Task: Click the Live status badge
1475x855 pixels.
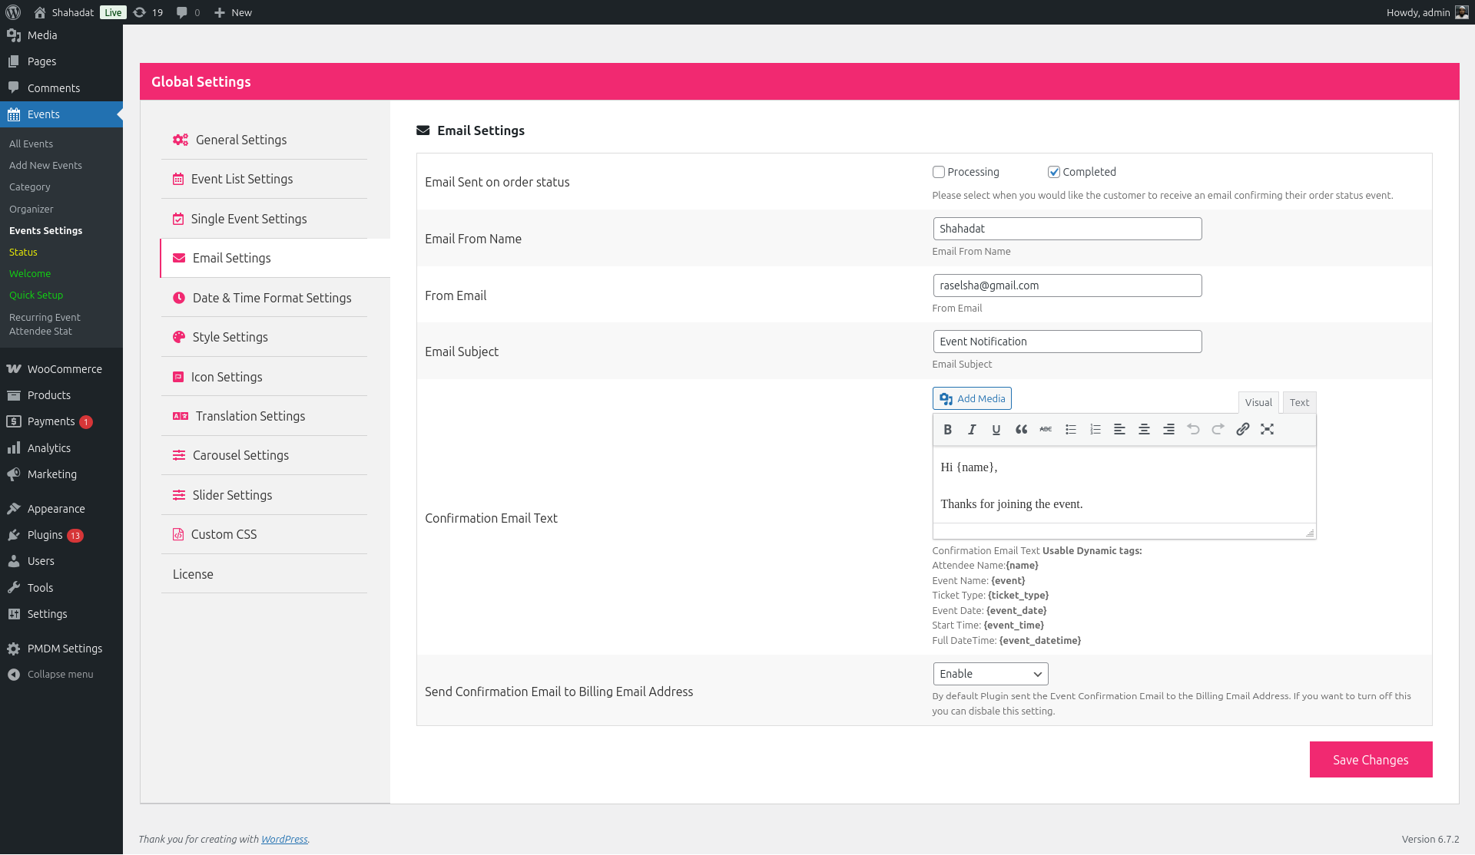Action: tap(113, 12)
